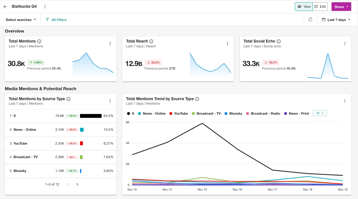Click the Total Mentions sparkline chart
Screen dimensions: 358x199
tap(93, 64)
